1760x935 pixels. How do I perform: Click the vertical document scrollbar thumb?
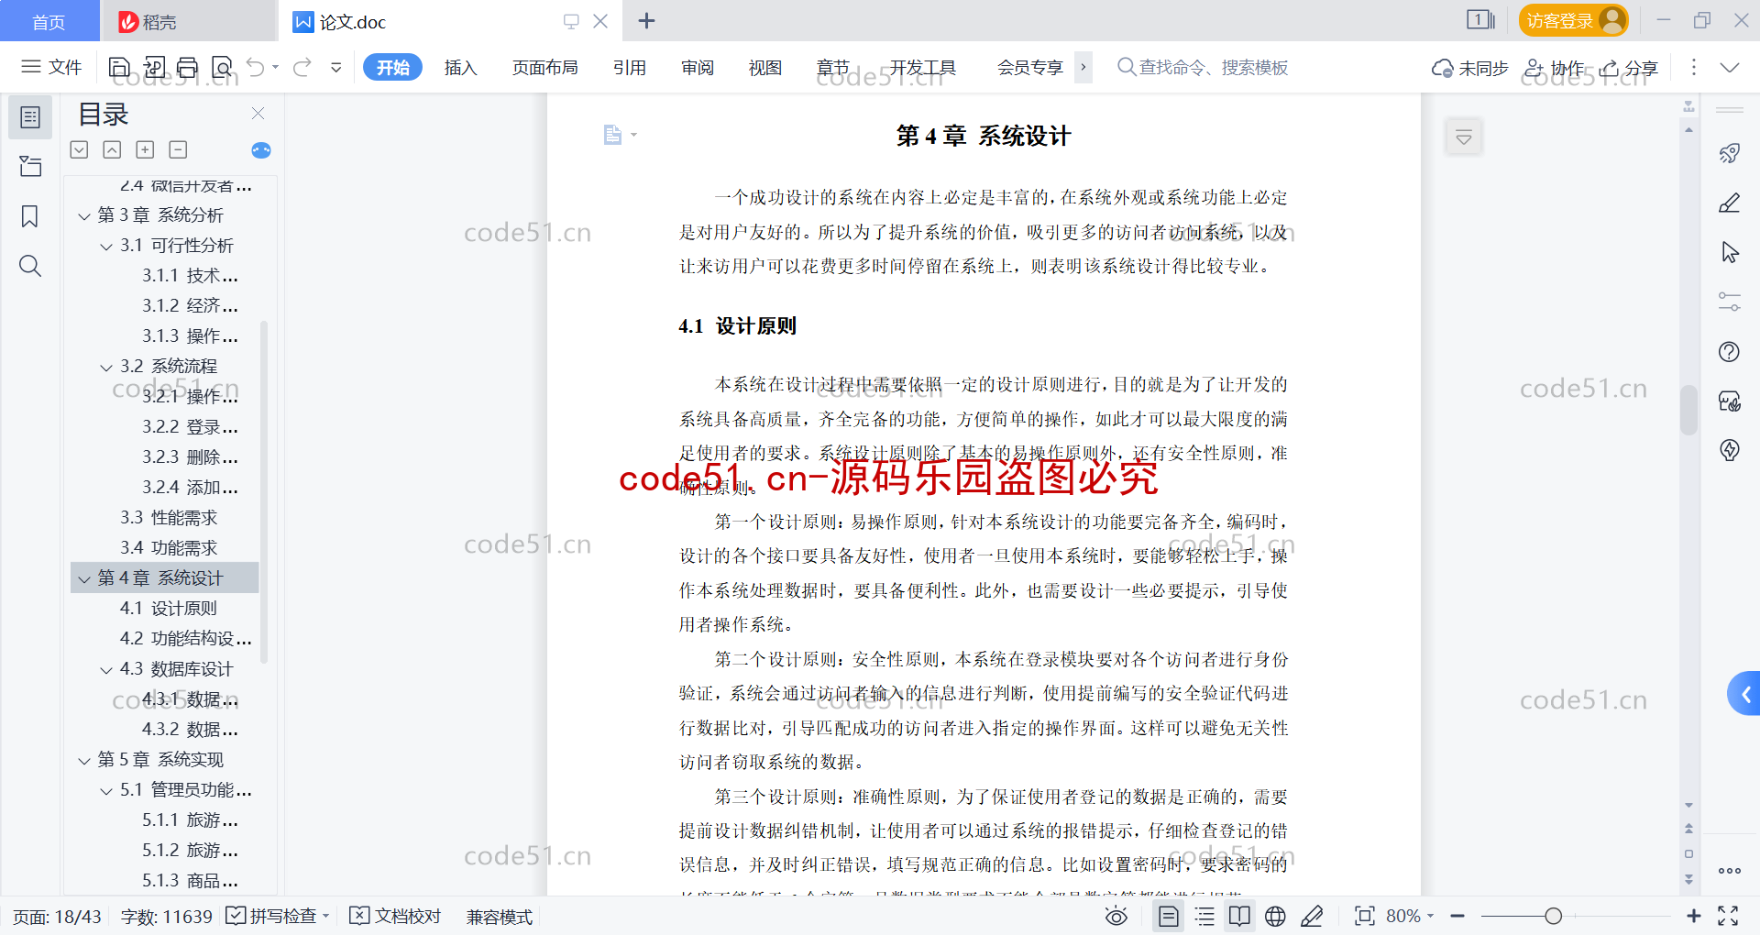[x=1688, y=410]
